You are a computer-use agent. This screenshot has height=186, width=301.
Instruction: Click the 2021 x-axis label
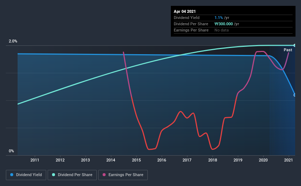pyautogui.click(x=288, y=160)
